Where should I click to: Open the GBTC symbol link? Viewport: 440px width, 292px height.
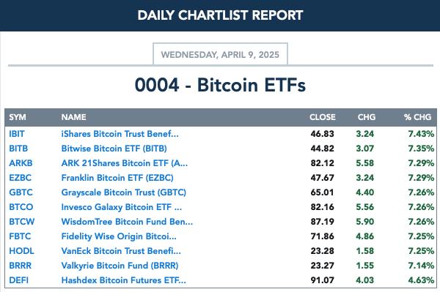[21, 192]
